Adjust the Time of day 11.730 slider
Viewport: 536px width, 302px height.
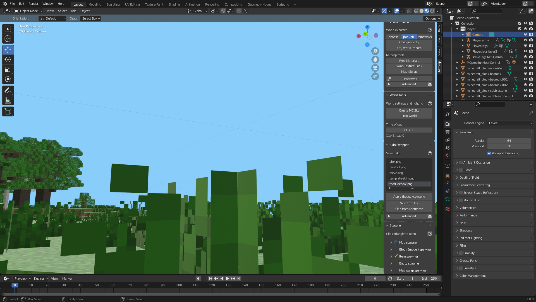click(409, 130)
